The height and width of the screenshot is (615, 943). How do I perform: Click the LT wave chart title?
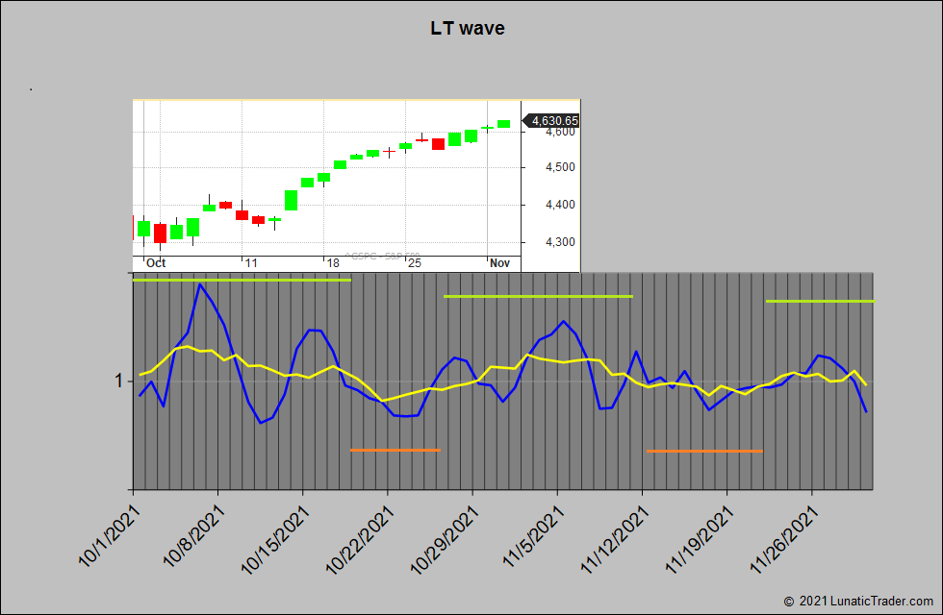468,29
